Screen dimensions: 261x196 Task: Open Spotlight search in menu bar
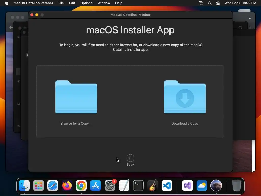coord(210,3)
